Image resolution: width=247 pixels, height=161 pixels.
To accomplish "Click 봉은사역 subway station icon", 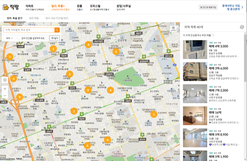I will coord(169,51).
